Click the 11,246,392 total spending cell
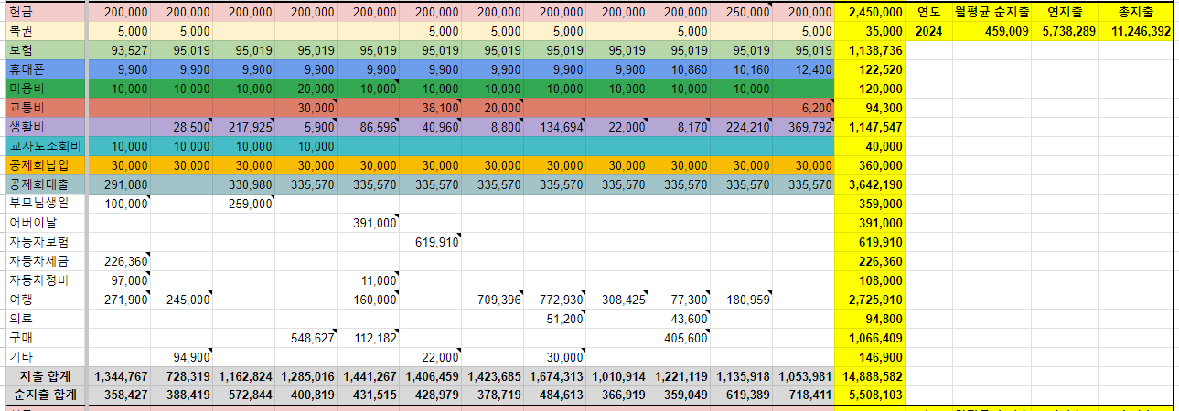The width and height of the screenshot is (1179, 411). [1135, 31]
